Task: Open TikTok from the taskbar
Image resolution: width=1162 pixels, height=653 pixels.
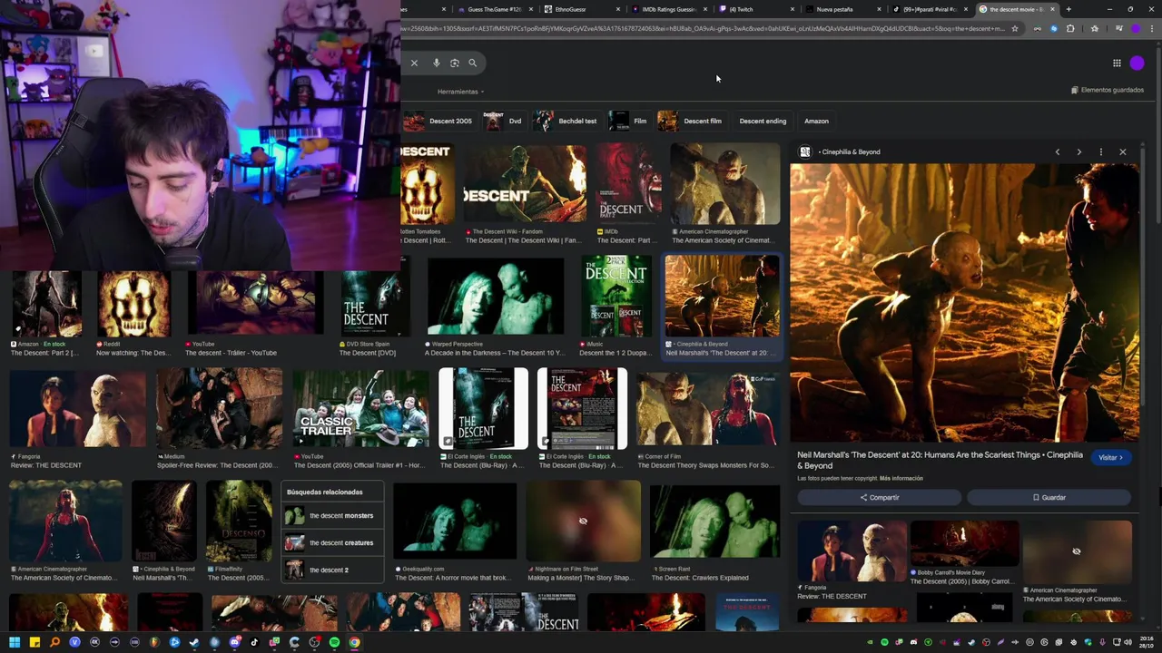Action: pos(254,642)
